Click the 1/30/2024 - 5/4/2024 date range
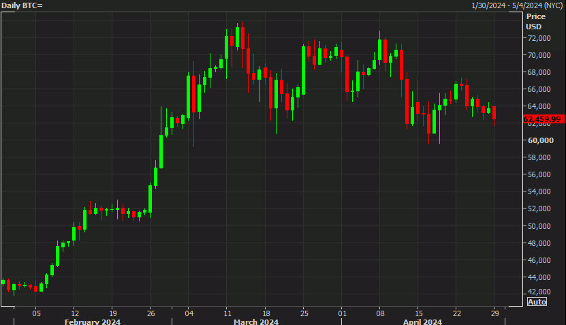The width and height of the screenshot is (566, 325). pos(517,5)
